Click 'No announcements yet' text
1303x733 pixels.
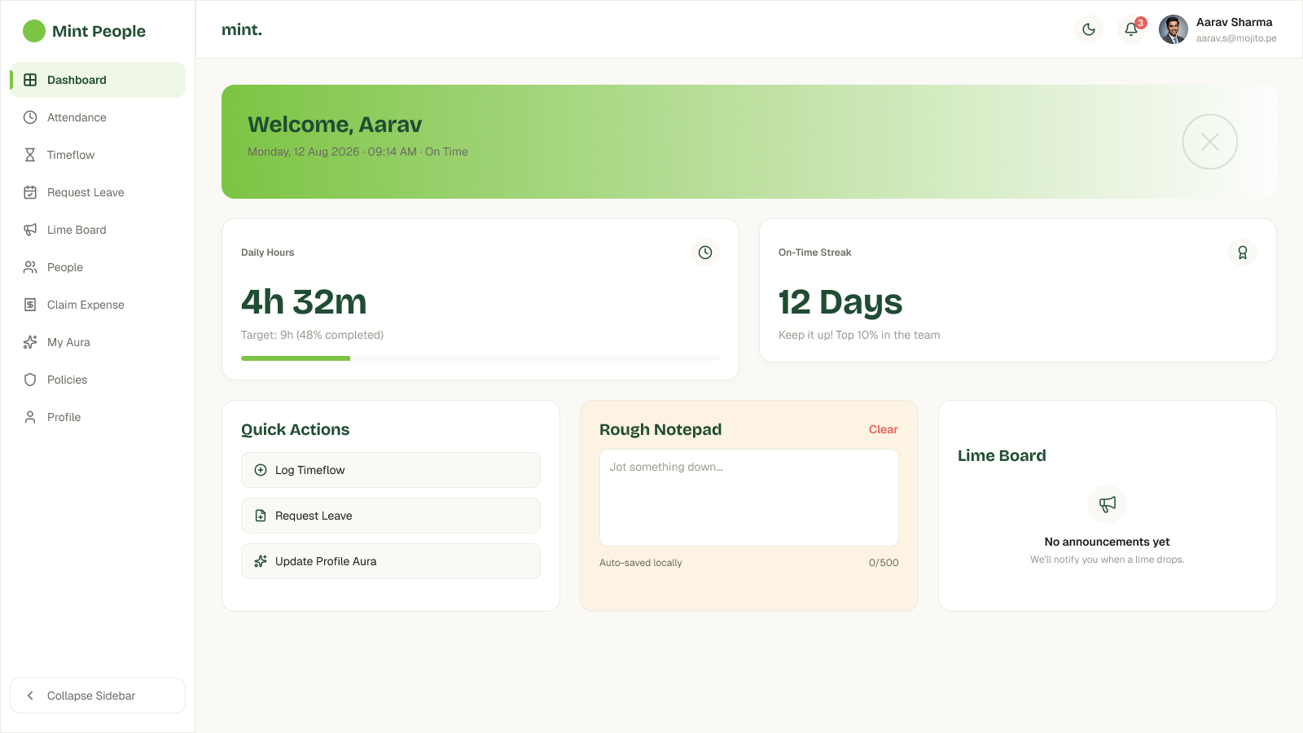click(1108, 542)
